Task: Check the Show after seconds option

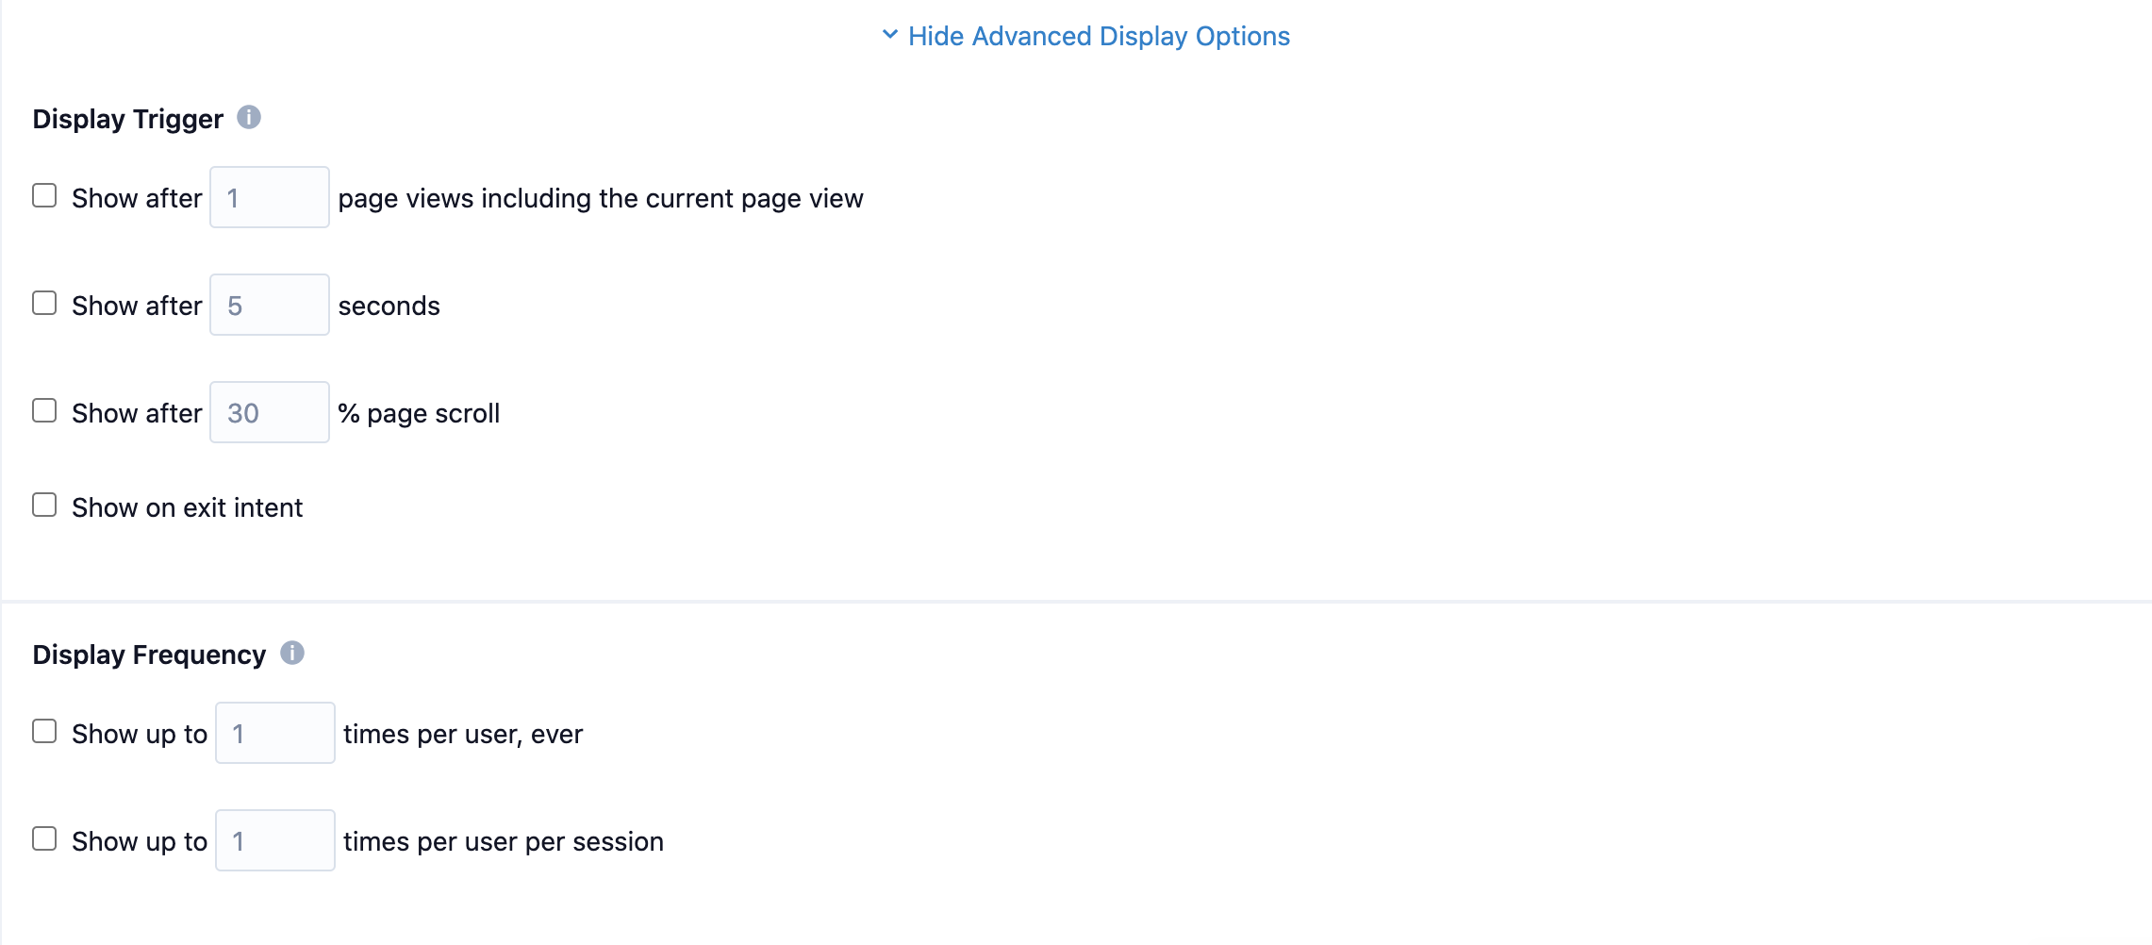Action: click(x=44, y=302)
